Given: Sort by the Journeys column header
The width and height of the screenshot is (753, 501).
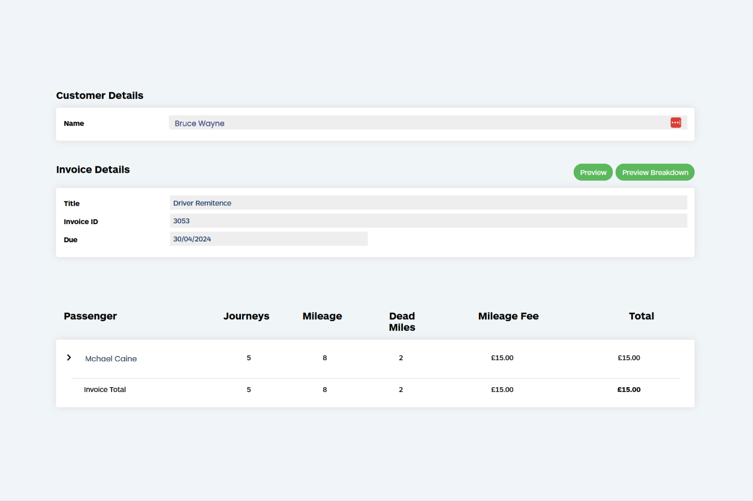Looking at the screenshot, I should coord(246,316).
